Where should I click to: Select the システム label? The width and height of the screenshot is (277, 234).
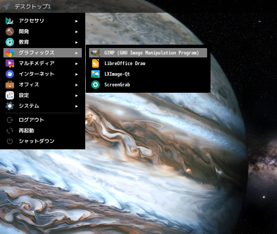point(29,106)
